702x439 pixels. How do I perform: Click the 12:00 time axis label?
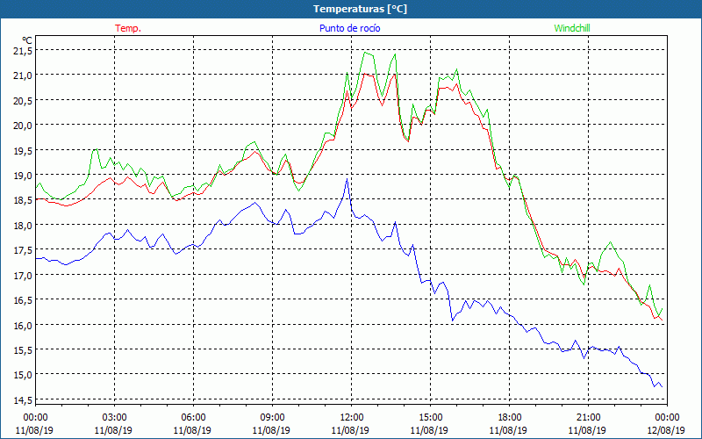351,418
